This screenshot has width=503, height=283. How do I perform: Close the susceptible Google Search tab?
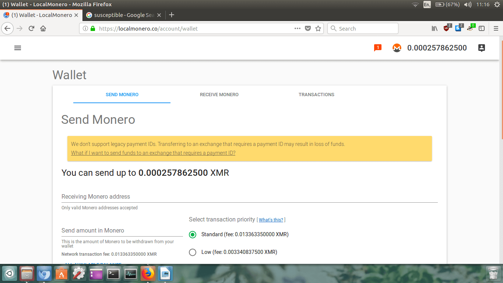(x=159, y=15)
